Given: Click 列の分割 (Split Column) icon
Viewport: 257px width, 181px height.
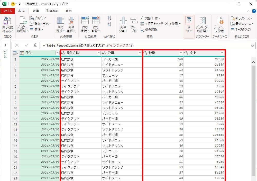Looking at the screenshot, I should tap(123, 21).
